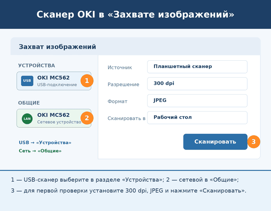Click the УСТРОЙСТВА section heading
Viewport: 271px width, 211px height.
[x=37, y=66]
